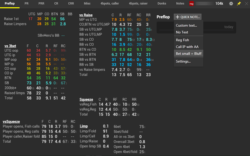Click the 200bb+ row label
Viewport: 250px width, 156px height.
click(x=10, y=88)
